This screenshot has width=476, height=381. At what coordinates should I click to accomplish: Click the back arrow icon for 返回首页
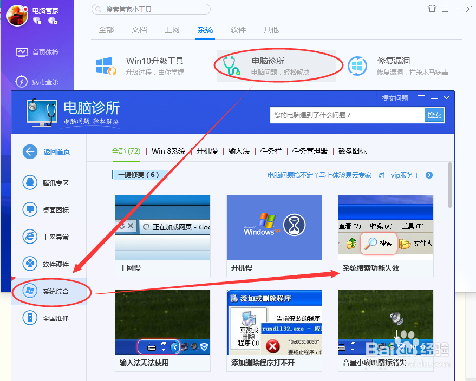point(30,152)
